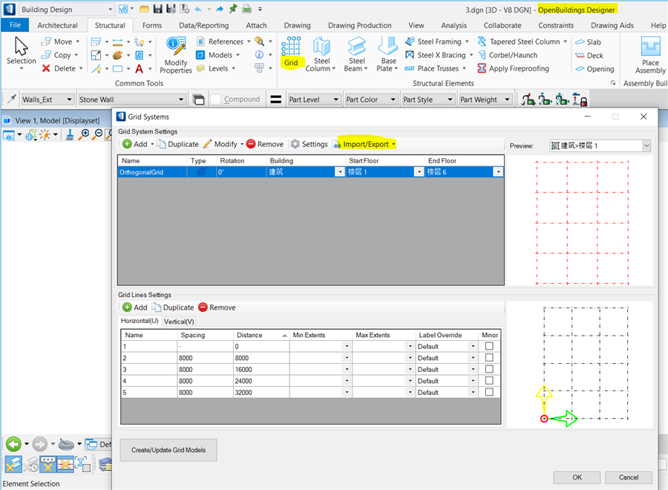Click the Opening tool
Viewport: 668px width, 490px height.
(595, 68)
